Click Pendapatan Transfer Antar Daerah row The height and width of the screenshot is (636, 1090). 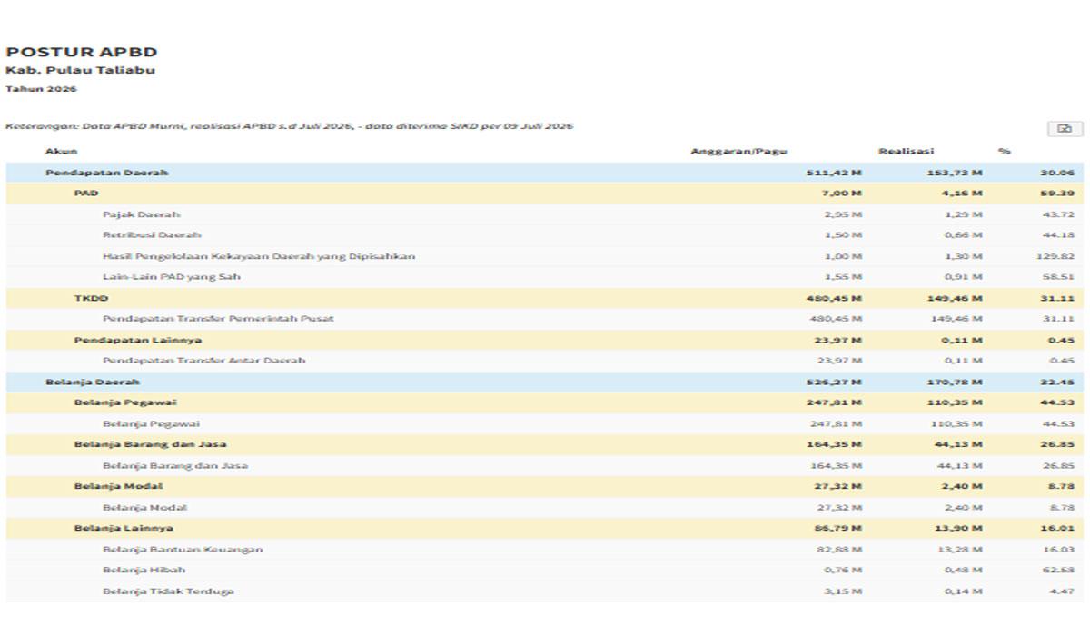[545, 361]
